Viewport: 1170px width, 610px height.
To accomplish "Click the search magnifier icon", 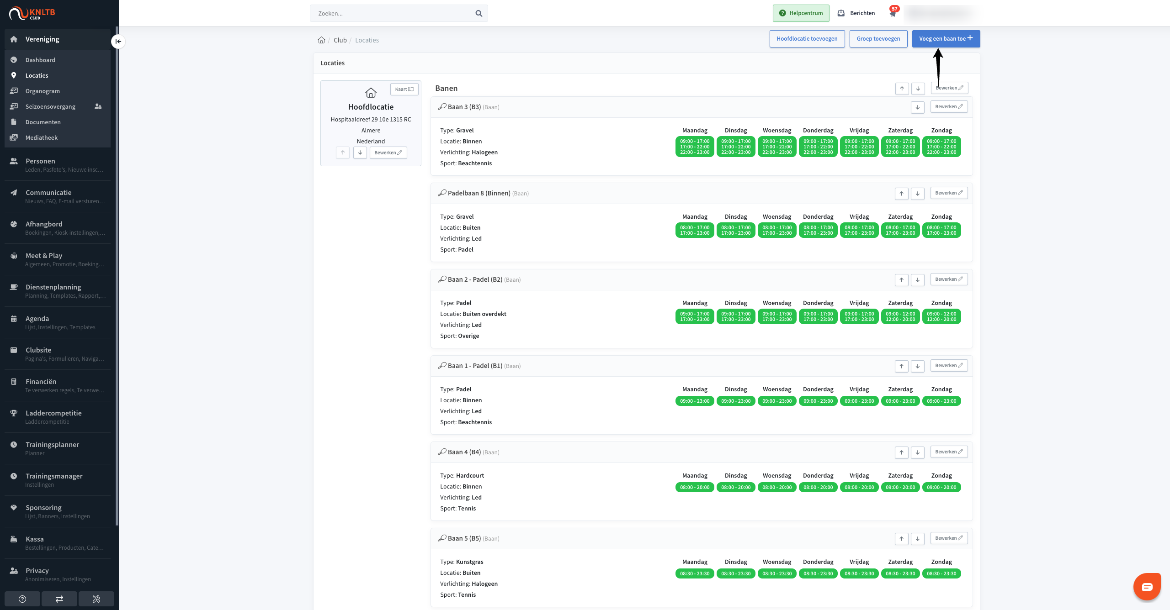I will point(479,13).
